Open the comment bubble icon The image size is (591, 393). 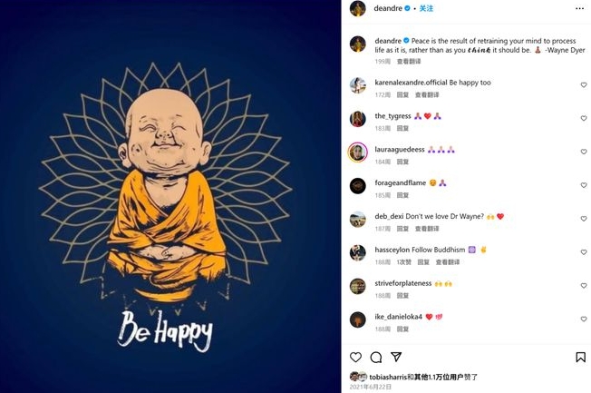click(376, 357)
